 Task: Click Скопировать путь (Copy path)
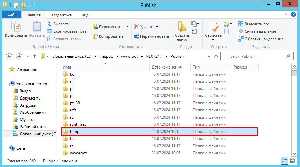(67, 31)
